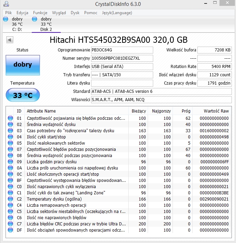The height and width of the screenshot is (243, 236).
Task: Click the status orb for attribute 03
Action: (10, 130)
